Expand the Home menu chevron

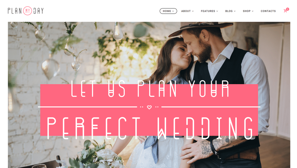[x=173, y=11]
